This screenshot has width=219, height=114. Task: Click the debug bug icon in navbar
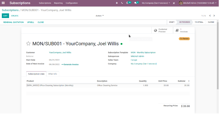point(117,3)
